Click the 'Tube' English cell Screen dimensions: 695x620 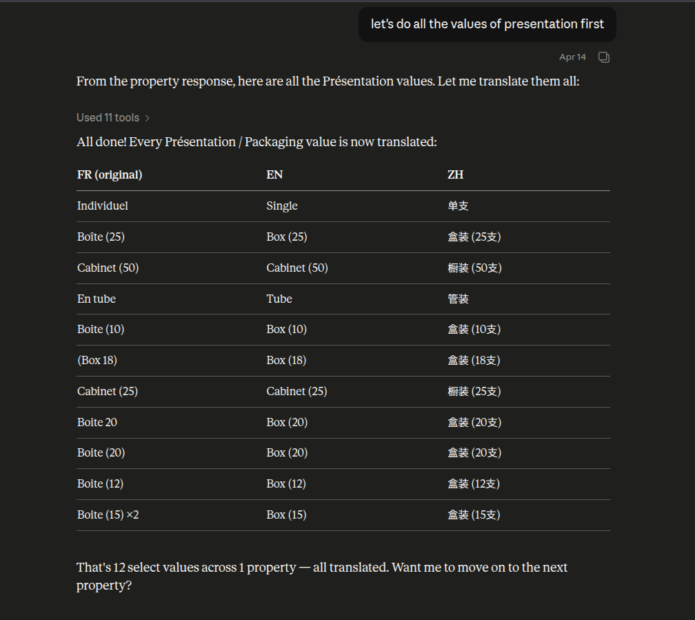click(x=279, y=299)
